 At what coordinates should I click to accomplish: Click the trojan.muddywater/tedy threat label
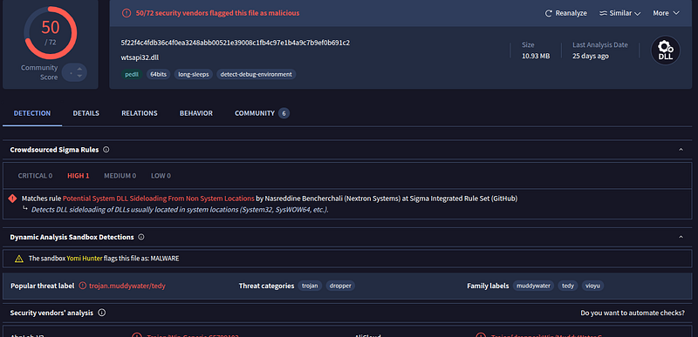click(127, 286)
